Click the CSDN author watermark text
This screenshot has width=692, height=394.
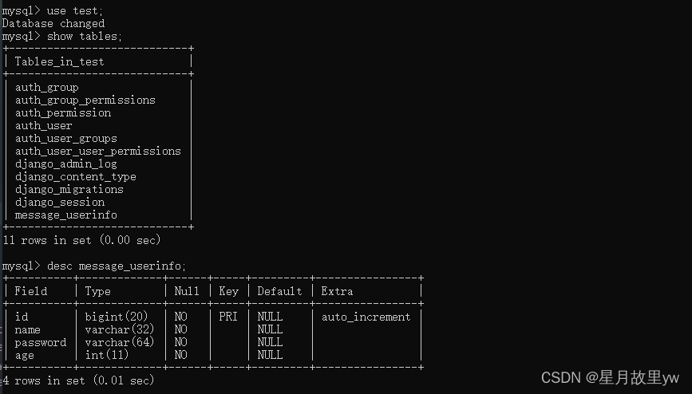(x=610, y=377)
